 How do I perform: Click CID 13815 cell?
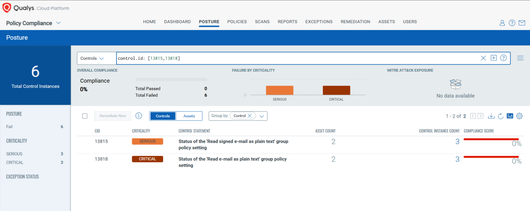(x=101, y=141)
